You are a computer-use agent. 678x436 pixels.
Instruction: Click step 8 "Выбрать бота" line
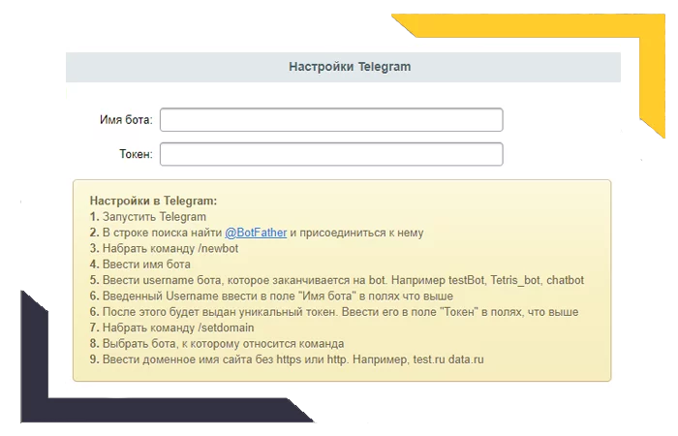[217, 343]
